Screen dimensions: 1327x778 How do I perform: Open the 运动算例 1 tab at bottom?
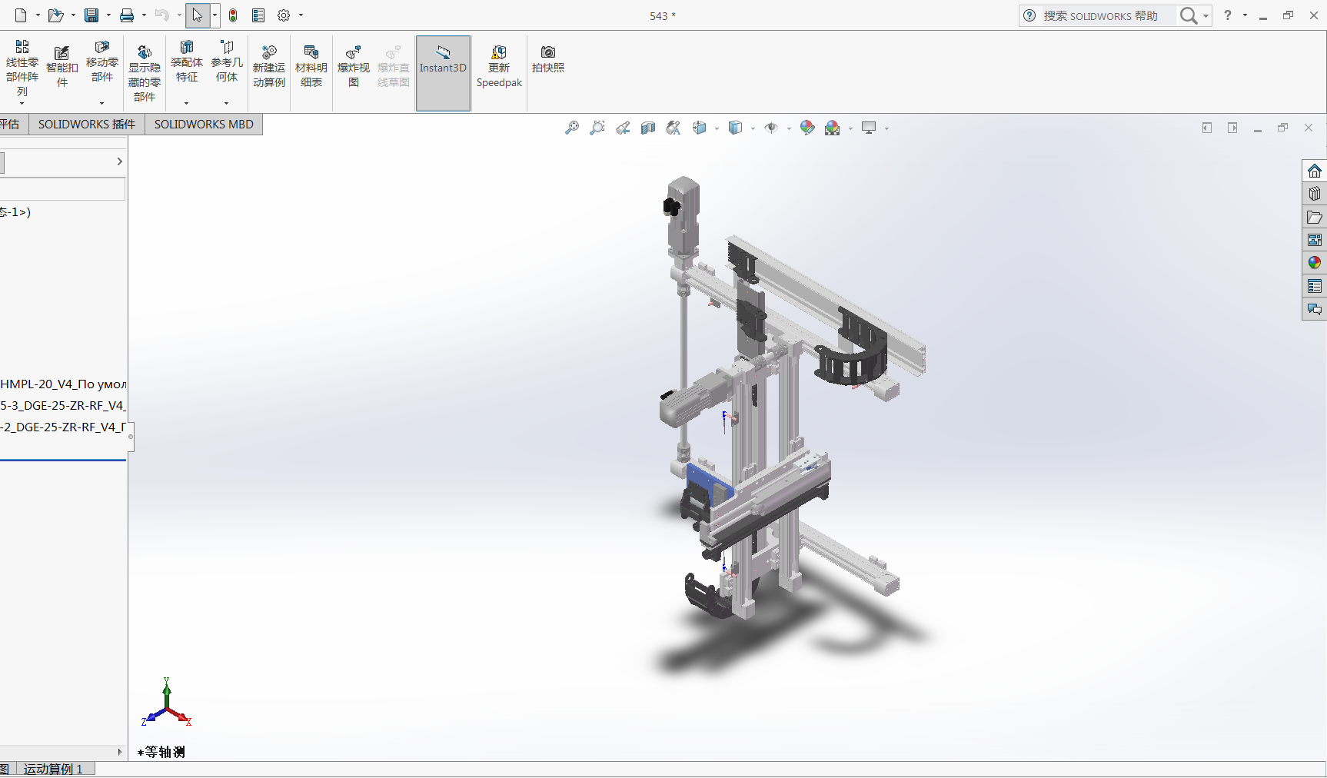click(53, 769)
